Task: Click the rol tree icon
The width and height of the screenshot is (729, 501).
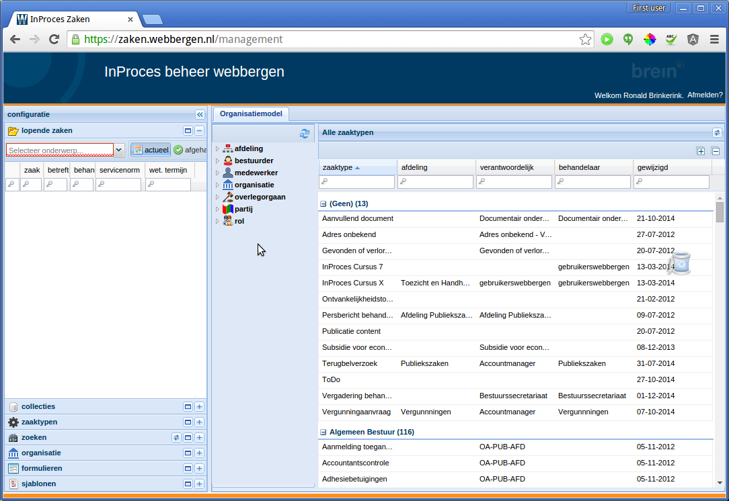Action: [228, 221]
